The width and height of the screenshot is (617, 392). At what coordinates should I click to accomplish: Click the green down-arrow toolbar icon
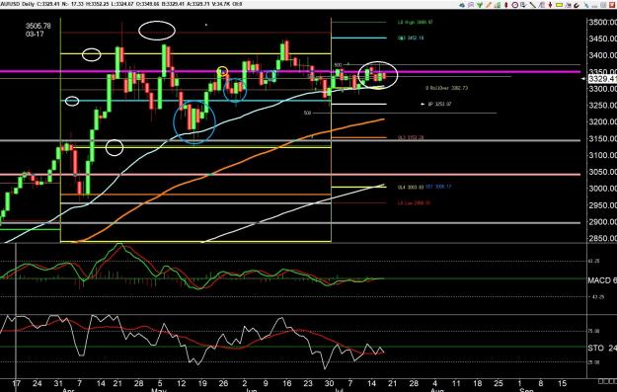480,5
